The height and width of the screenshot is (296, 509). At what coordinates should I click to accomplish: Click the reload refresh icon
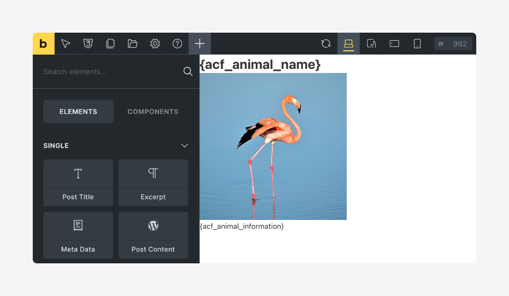(x=326, y=43)
